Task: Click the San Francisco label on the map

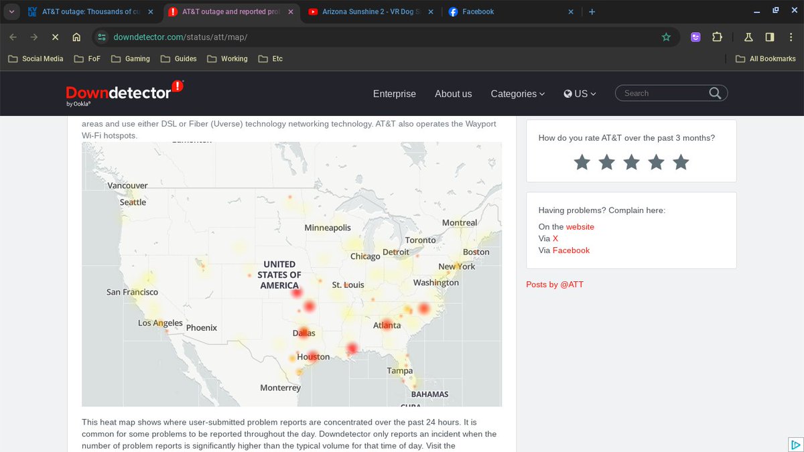Action: (x=132, y=292)
